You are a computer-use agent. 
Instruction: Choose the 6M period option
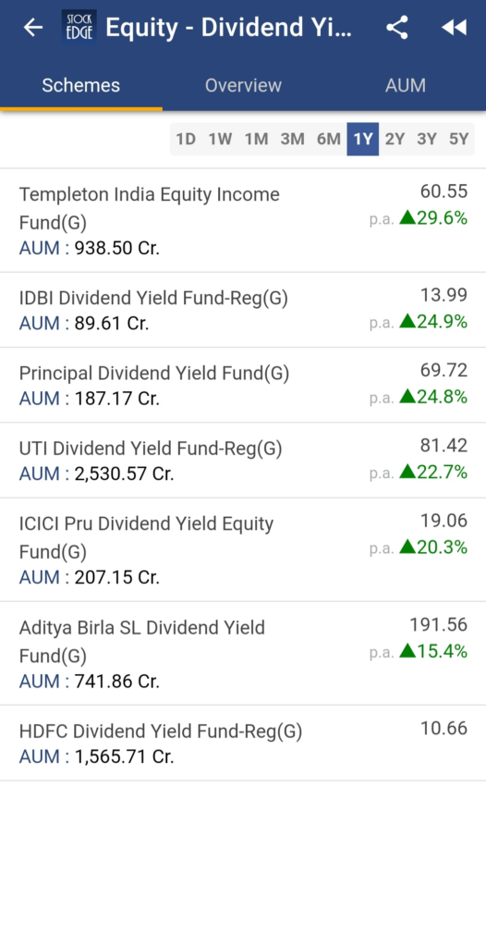coord(328,140)
